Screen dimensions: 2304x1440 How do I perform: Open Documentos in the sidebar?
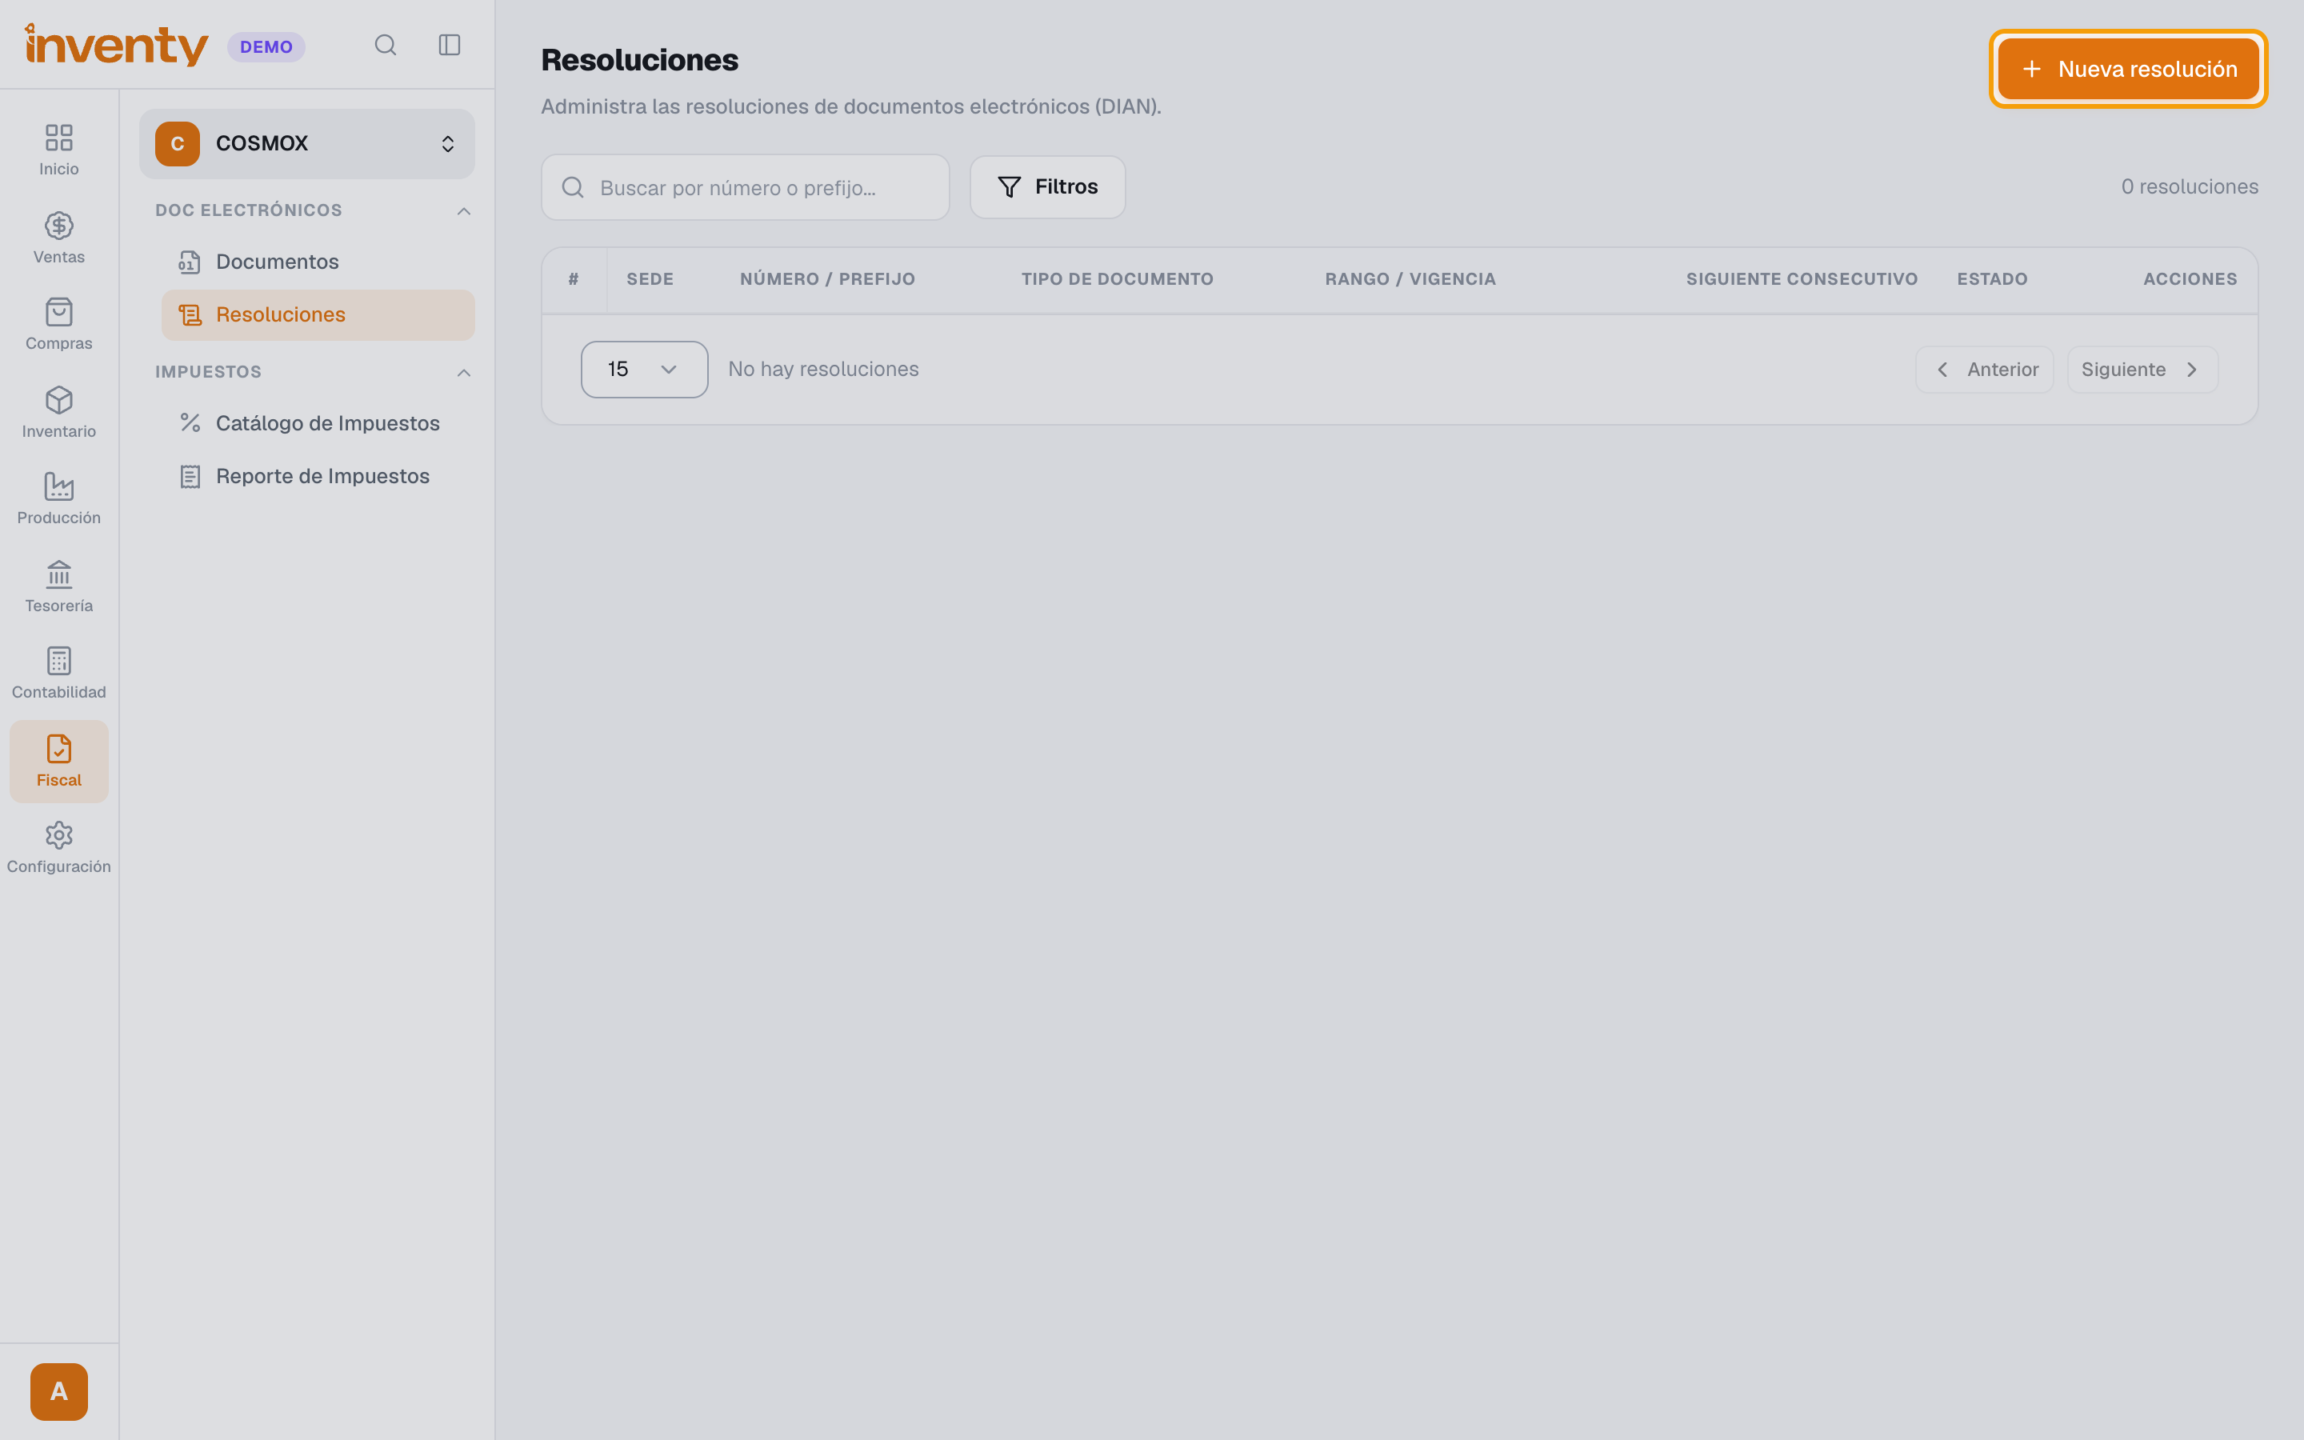[x=318, y=262]
